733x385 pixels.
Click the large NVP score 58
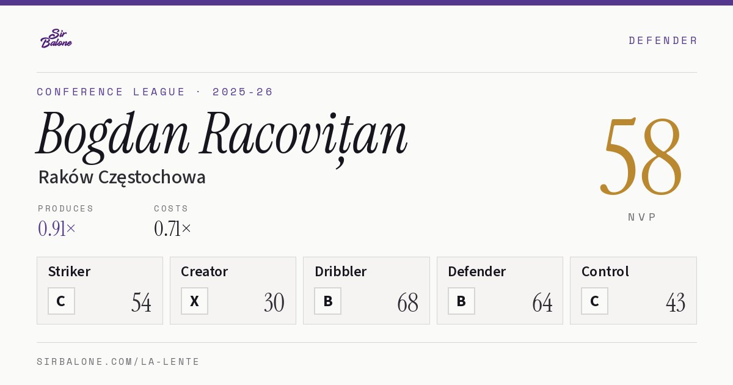coord(641,156)
